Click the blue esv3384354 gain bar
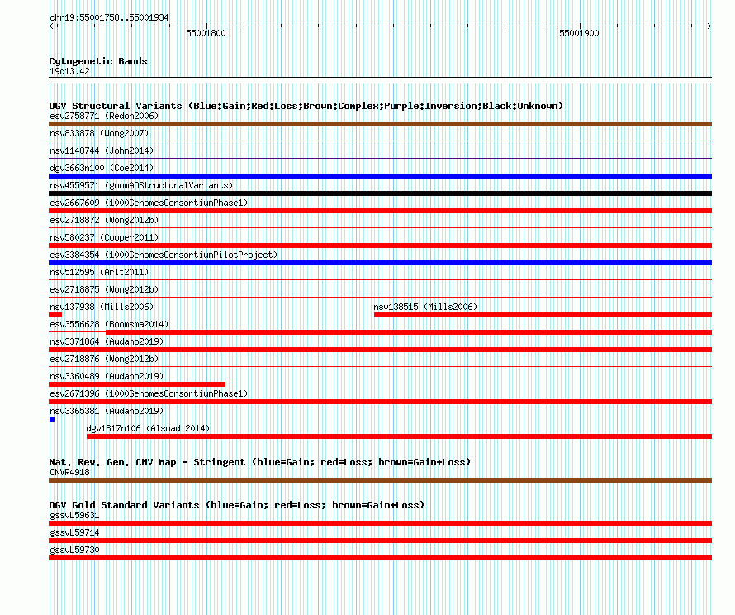This screenshot has width=735, height=615. pos(380,263)
